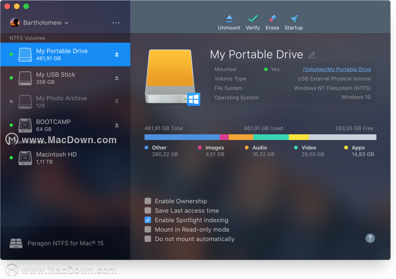Click the Audio 16,32 GB legend entry
Viewport: 396px width, 279px height.
tap(259, 151)
